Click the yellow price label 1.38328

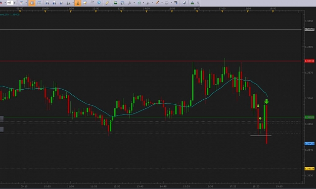[309, 169]
